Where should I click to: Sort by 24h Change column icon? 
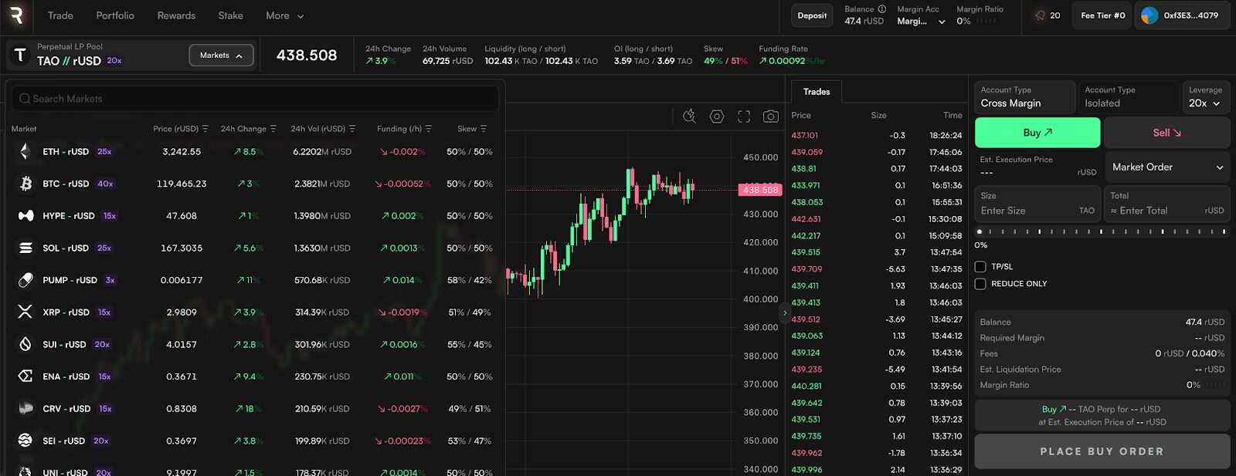tap(273, 129)
